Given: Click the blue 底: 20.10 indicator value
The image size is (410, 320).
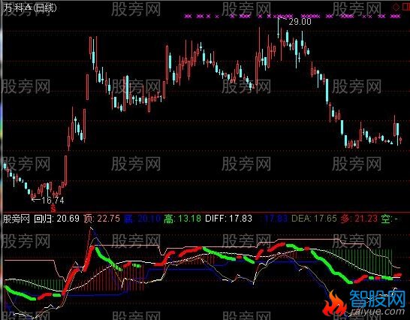Looking at the screenshot, I should click(x=142, y=219).
